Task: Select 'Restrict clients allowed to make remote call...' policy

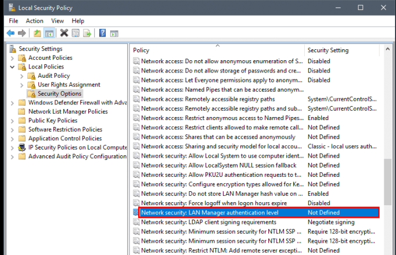Action: [255, 128]
